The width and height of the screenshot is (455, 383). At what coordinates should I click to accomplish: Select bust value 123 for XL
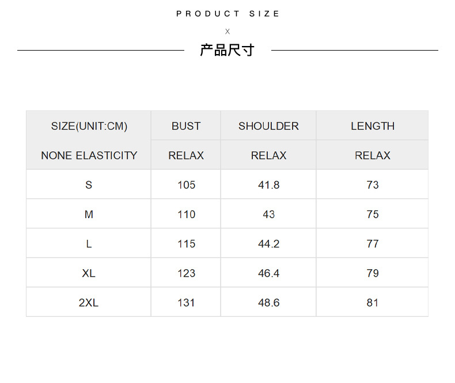[x=186, y=273]
